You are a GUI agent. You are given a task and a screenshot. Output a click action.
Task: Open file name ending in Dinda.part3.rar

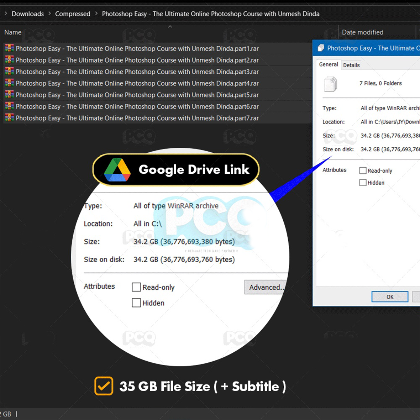pyautogui.click(x=137, y=72)
